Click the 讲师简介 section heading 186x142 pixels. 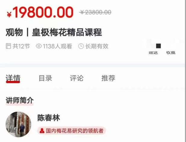20,100
